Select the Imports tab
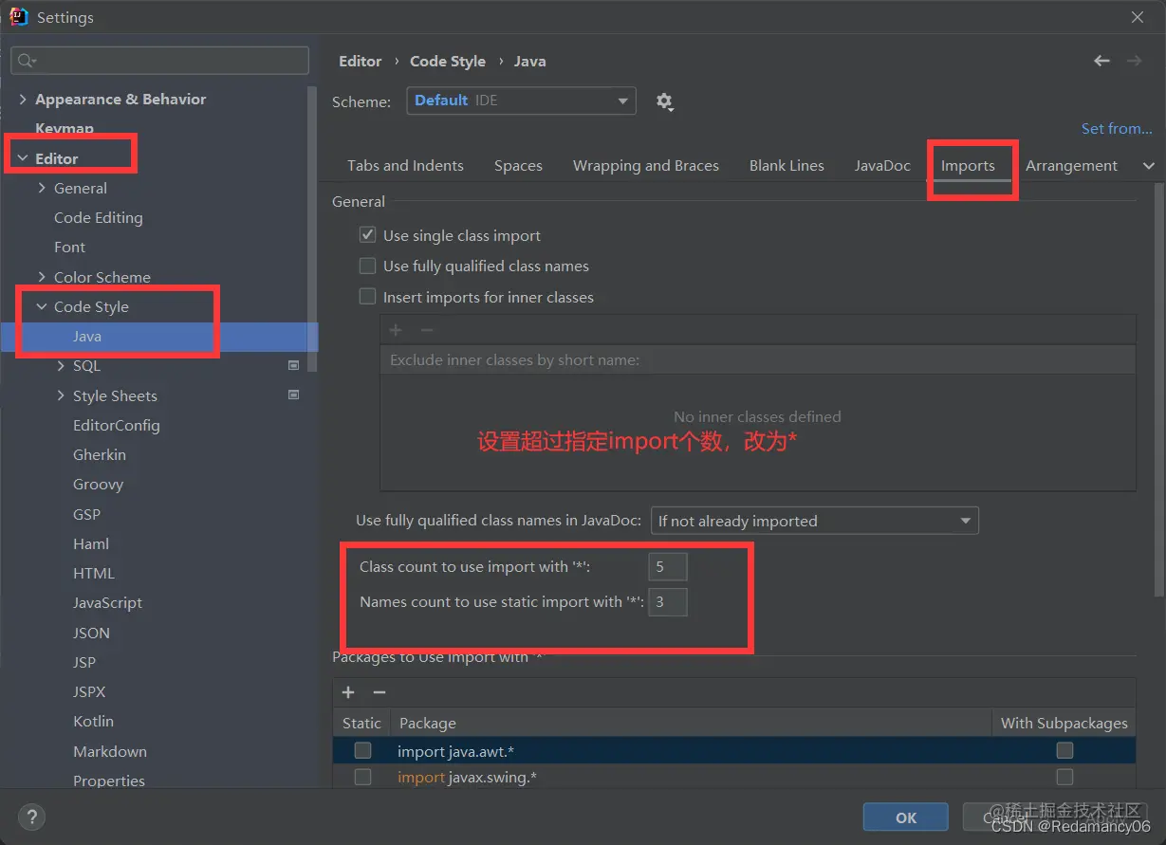 tap(968, 166)
